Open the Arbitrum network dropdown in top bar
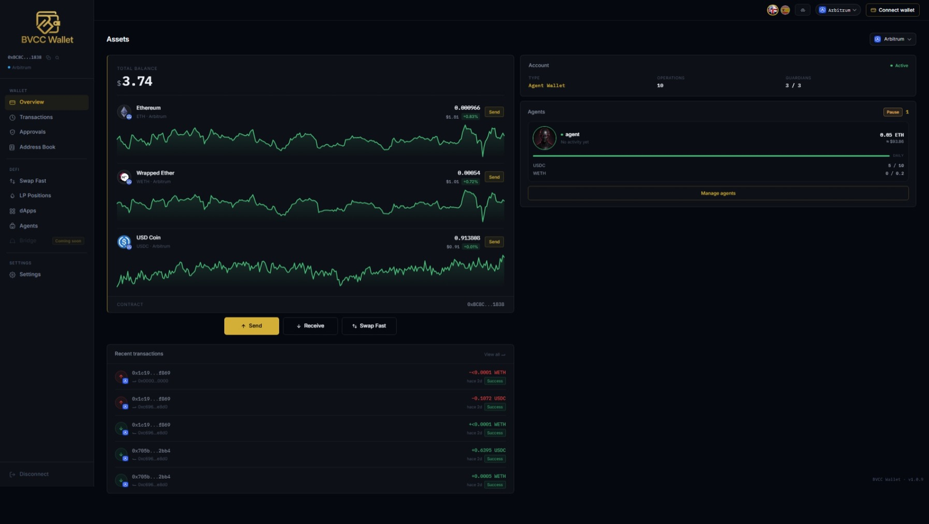929x524 pixels. (x=838, y=10)
